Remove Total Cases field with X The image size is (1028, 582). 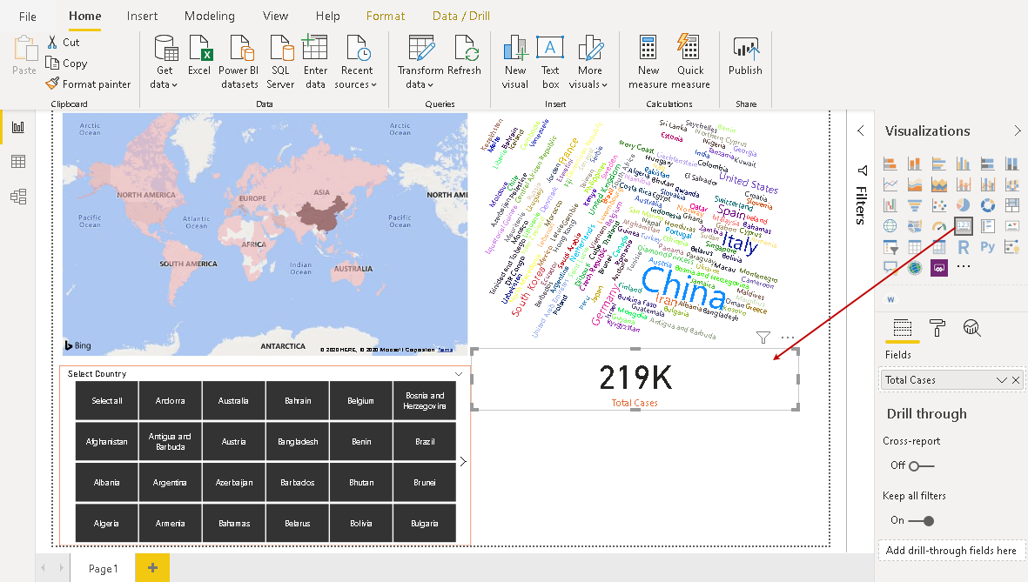1016,380
